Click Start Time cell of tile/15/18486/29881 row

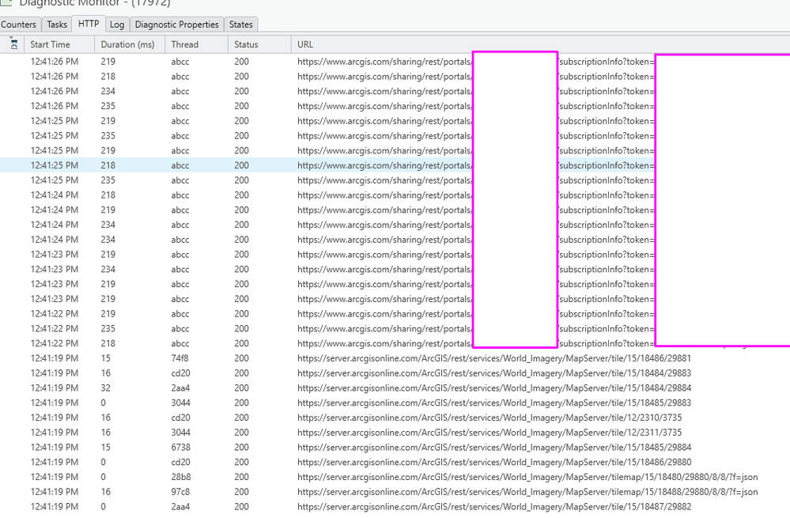tap(55, 358)
